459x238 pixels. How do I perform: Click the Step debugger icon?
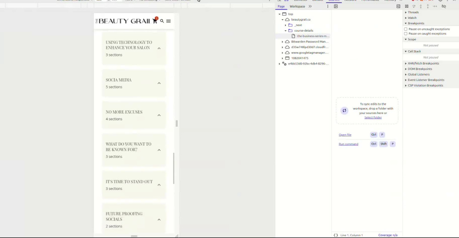tap(435, 6)
